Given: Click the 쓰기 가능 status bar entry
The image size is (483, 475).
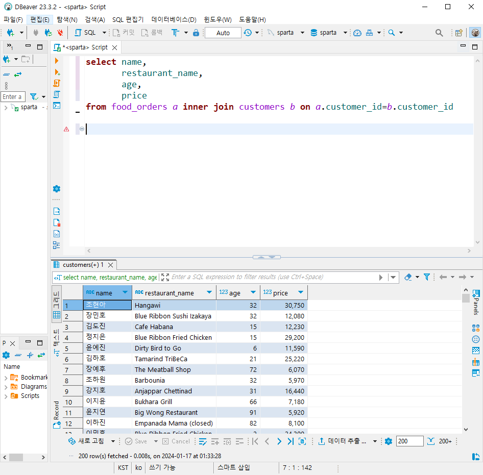Looking at the screenshot, I should (162, 468).
